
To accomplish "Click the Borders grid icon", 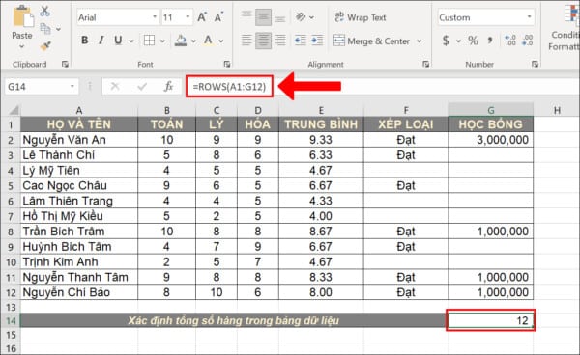I will 150,41.
